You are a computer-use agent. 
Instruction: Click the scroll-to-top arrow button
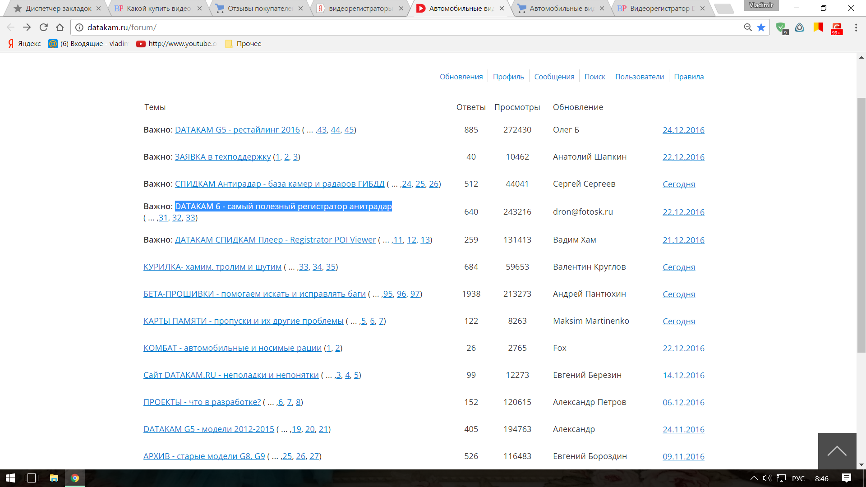837,451
